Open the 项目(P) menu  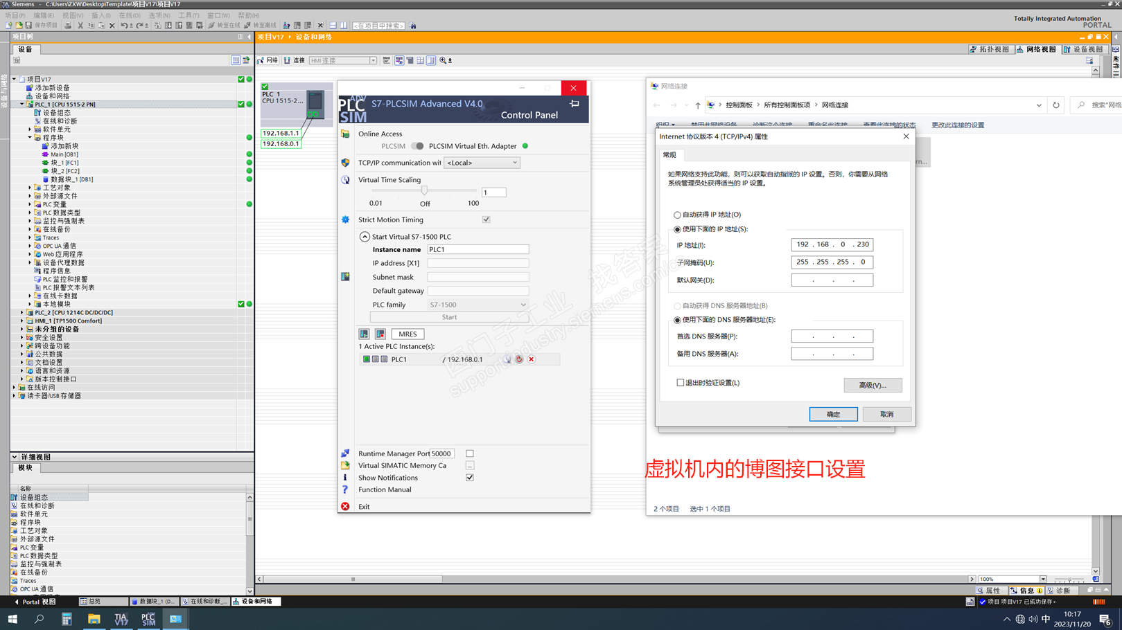pyautogui.click(x=15, y=15)
